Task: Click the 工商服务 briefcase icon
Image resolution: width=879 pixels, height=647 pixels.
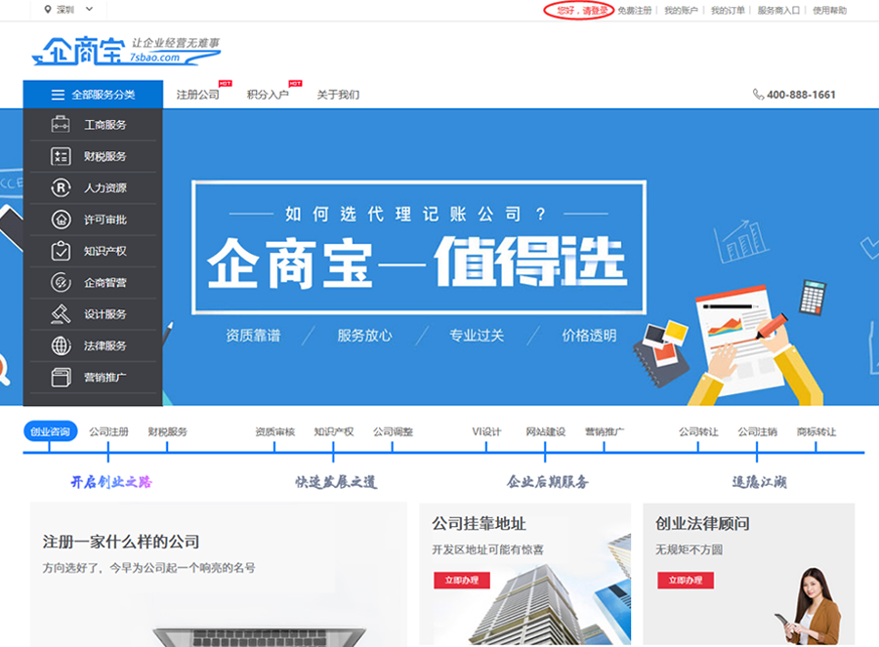Action: pos(61,125)
